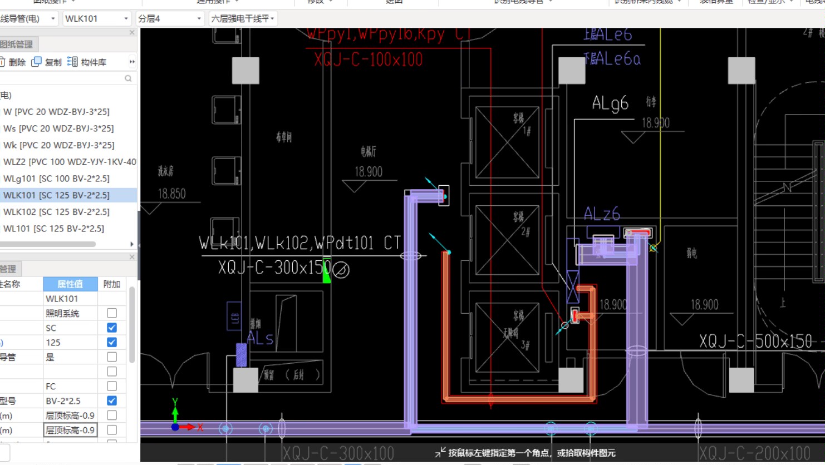
Task: Click the 删除 button label
Action: (17, 62)
